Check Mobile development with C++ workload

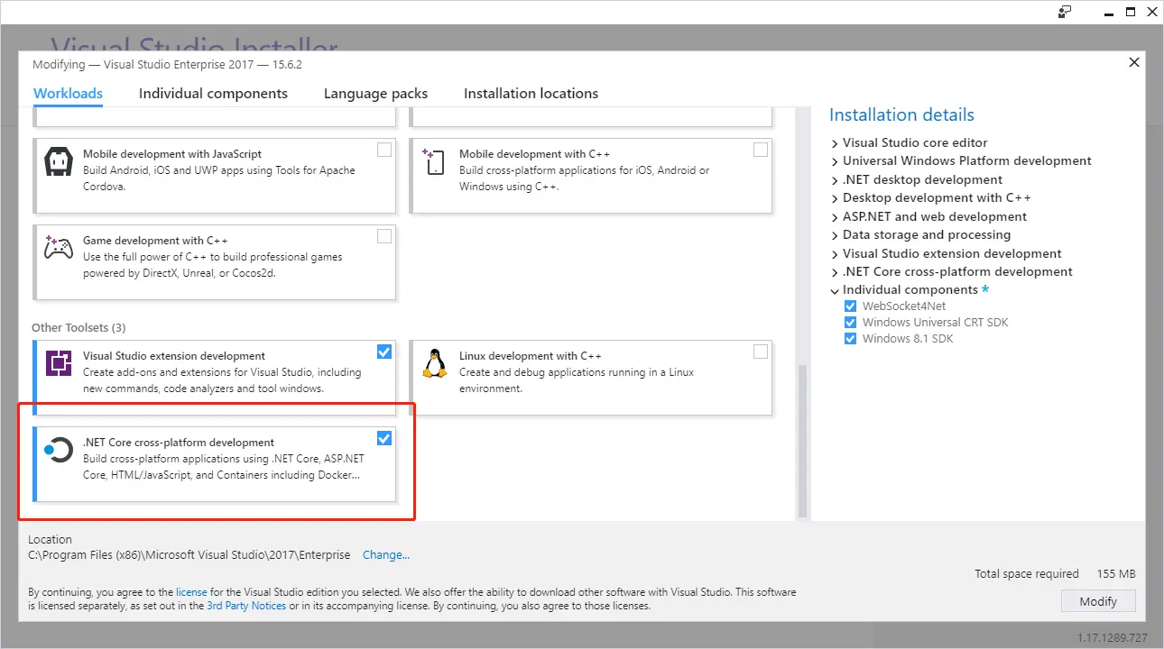click(761, 150)
